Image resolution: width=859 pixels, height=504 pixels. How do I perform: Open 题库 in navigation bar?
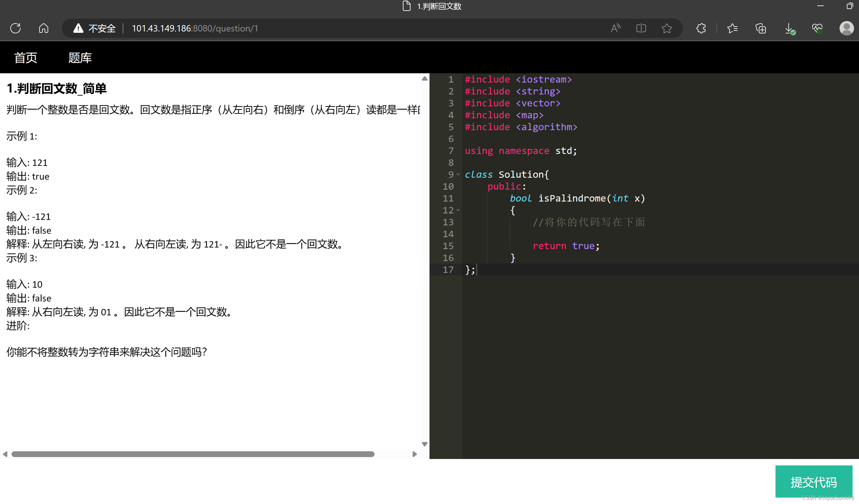[x=80, y=58]
